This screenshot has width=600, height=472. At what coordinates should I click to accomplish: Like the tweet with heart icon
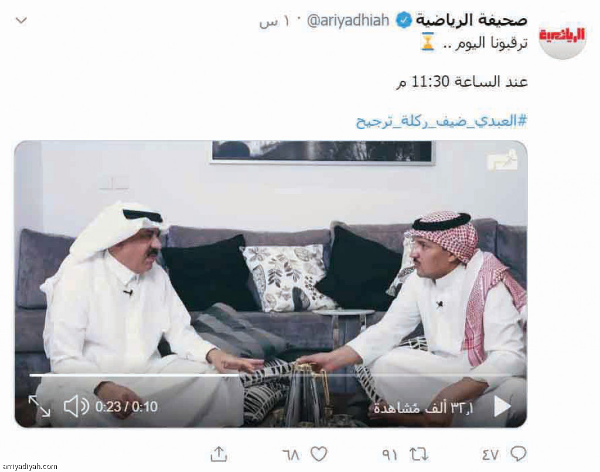[x=318, y=454]
